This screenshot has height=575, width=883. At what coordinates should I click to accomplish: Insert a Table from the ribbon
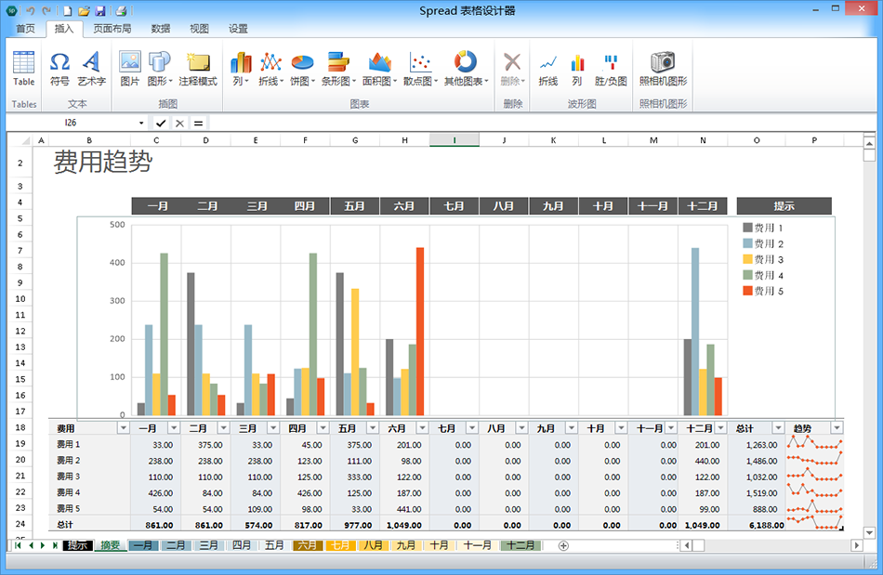pyautogui.click(x=23, y=68)
